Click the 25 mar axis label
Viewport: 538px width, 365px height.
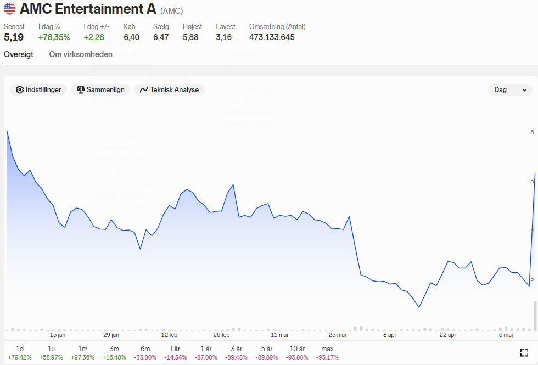click(x=338, y=335)
